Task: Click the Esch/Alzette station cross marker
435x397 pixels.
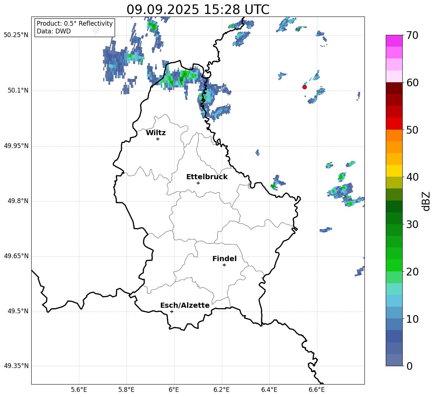Action: coord(172,311)
